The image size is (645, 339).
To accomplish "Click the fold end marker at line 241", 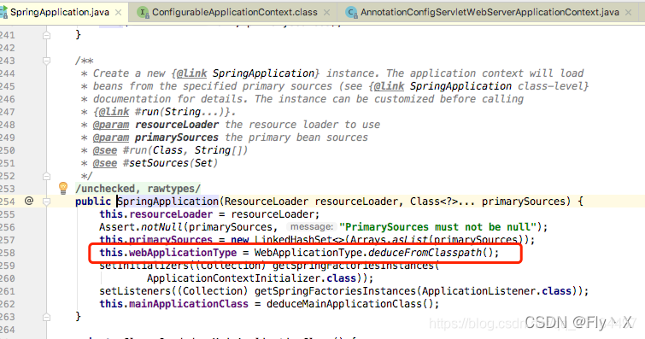I will pyautogui.click(x=46, y=35).
